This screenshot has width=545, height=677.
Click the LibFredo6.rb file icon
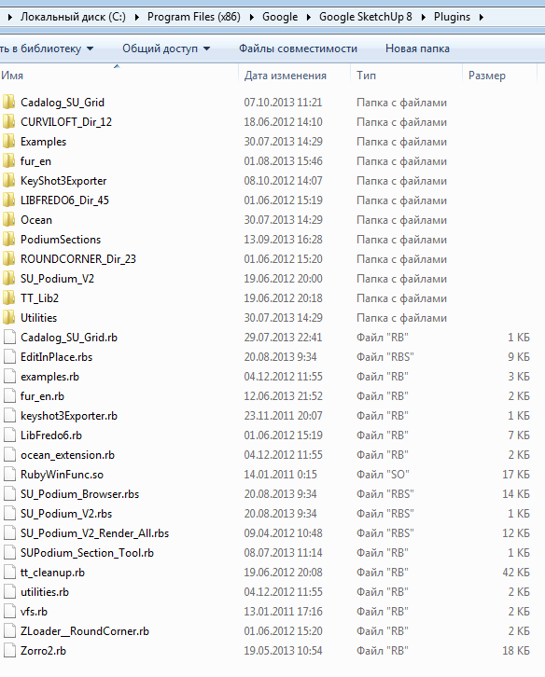pos(9,435)
